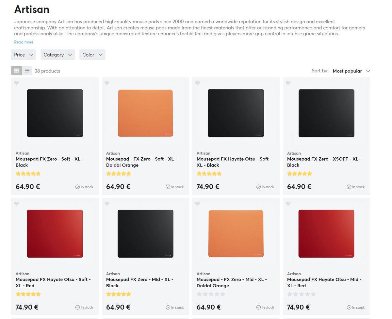Open Mousepad FX Zero - Mid - XL - Black
392x319 pixels.
pos(140,282)
